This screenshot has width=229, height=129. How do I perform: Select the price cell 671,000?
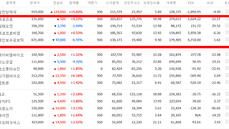click(x=37, y=40)
